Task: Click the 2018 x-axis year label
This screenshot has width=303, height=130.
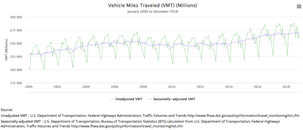Action: [x=286, y=87]
